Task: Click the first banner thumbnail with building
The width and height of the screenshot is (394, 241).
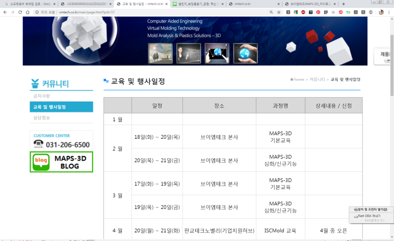Action: tap(161, 53)
